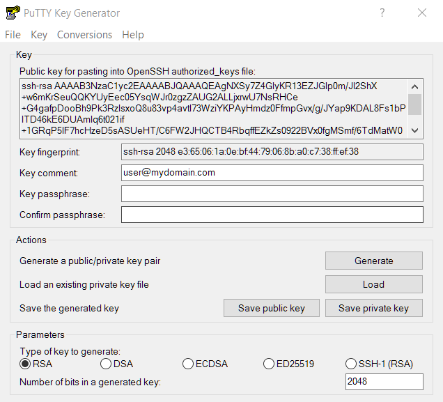
Task: Click the 'Generate a public/private key pair' text
Action: (x=90, y=261)
